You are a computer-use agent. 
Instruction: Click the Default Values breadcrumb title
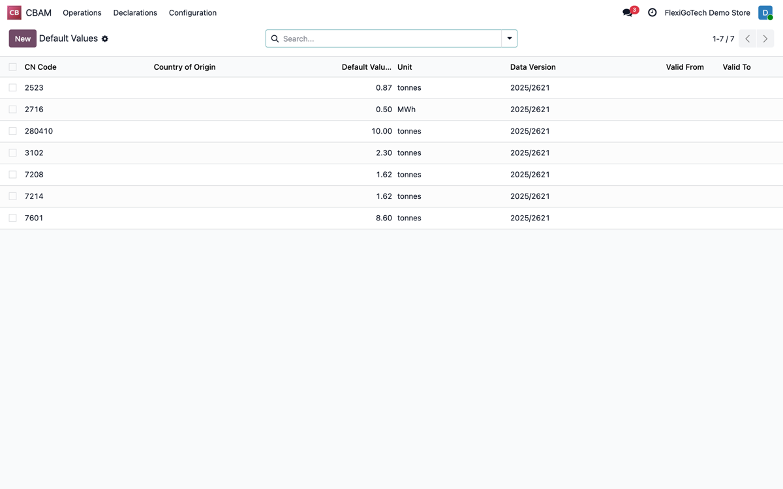point(69,38)
